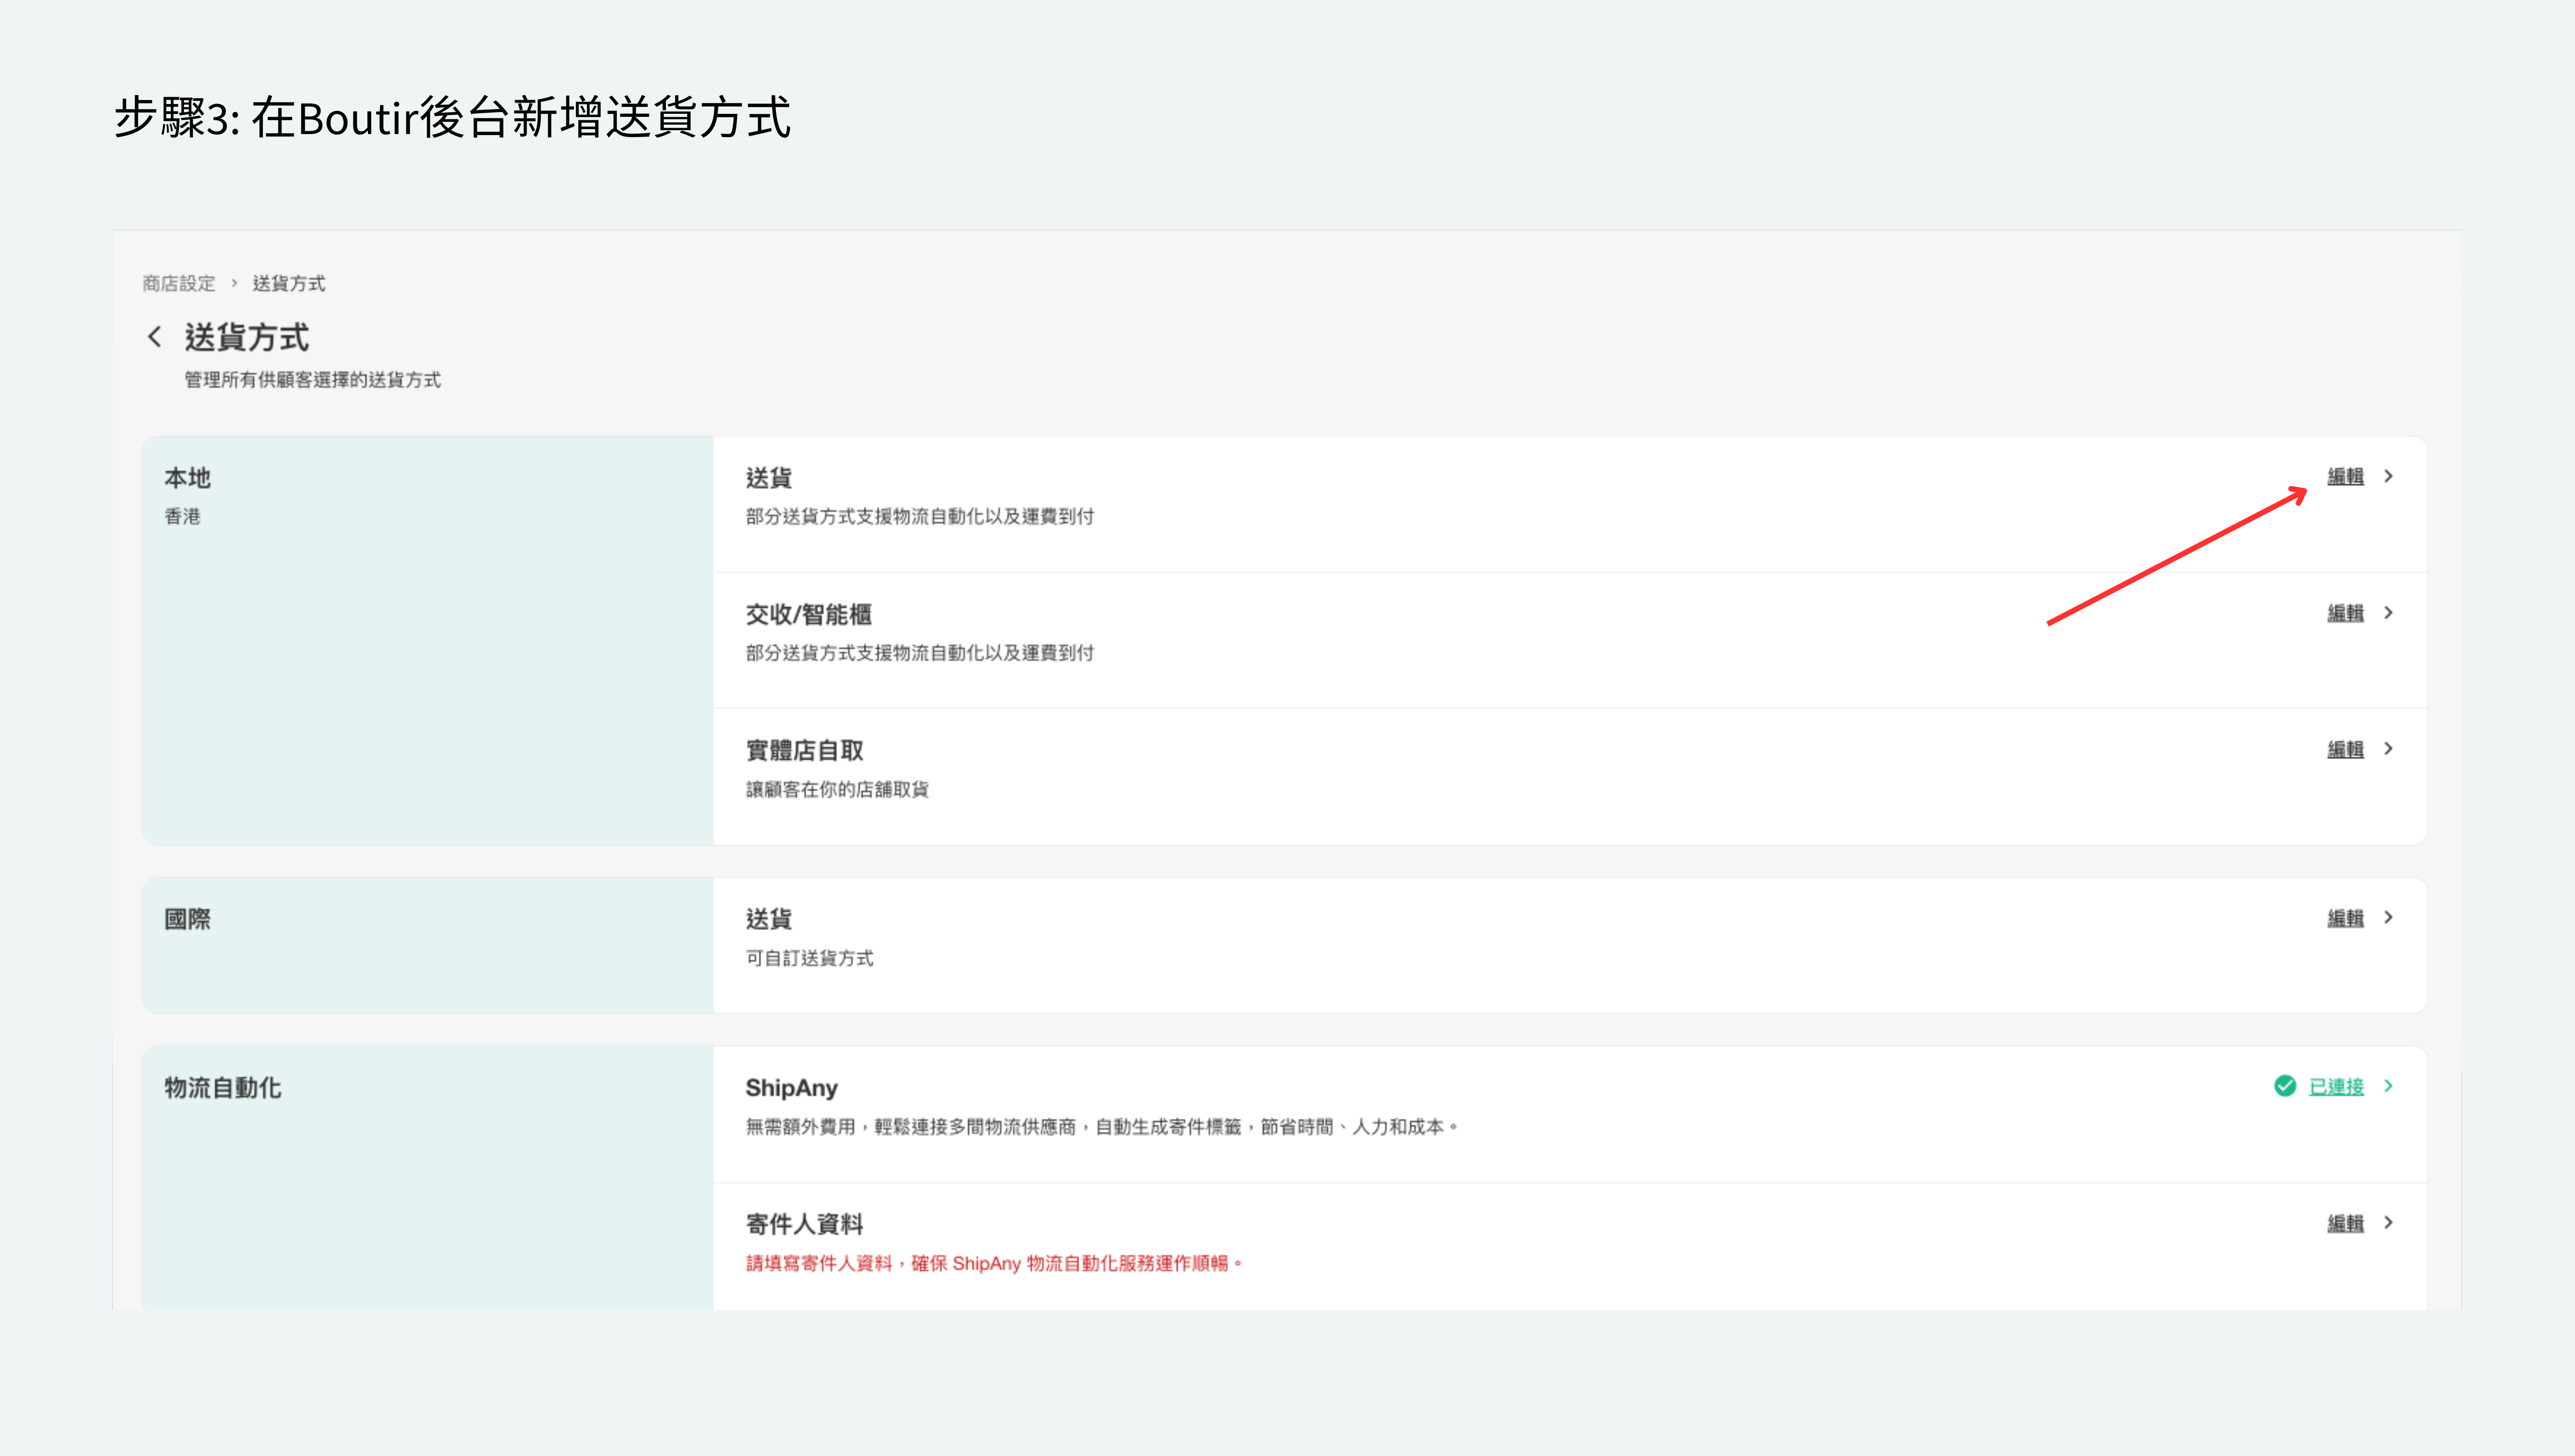Image resolution: width=2575 pixels, height=1456 pixels.
Task: Click chevron arrow on ShipAny row
Action: (2388, 1086)
